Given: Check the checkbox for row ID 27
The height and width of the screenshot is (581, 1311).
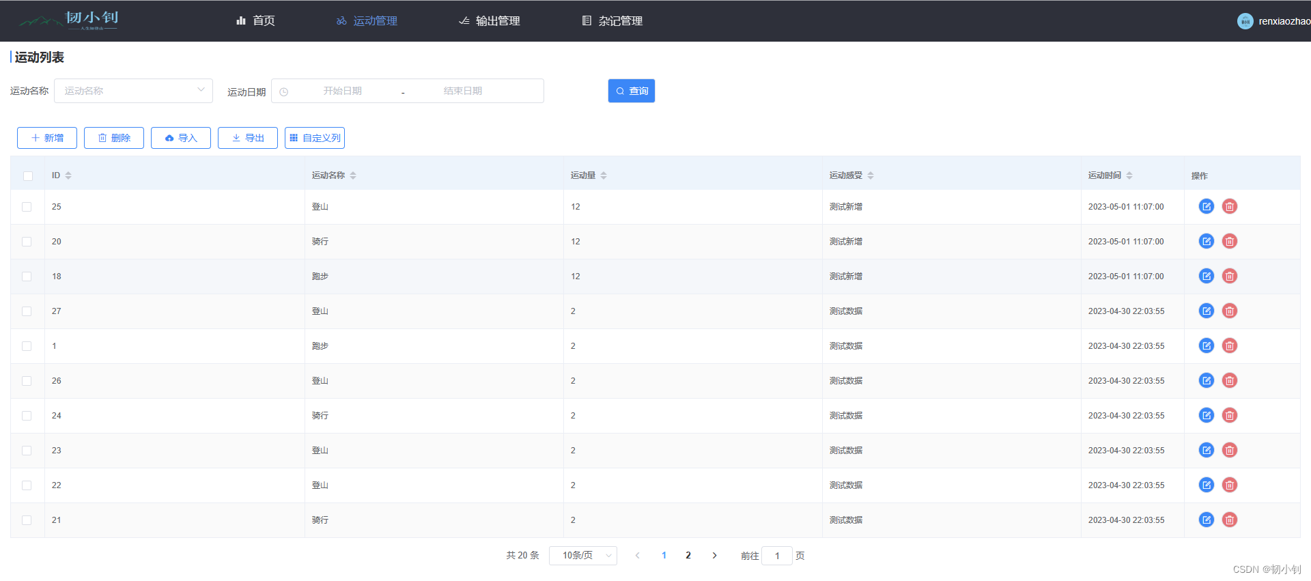Looking at the screenshot, I should click(27, 311).
